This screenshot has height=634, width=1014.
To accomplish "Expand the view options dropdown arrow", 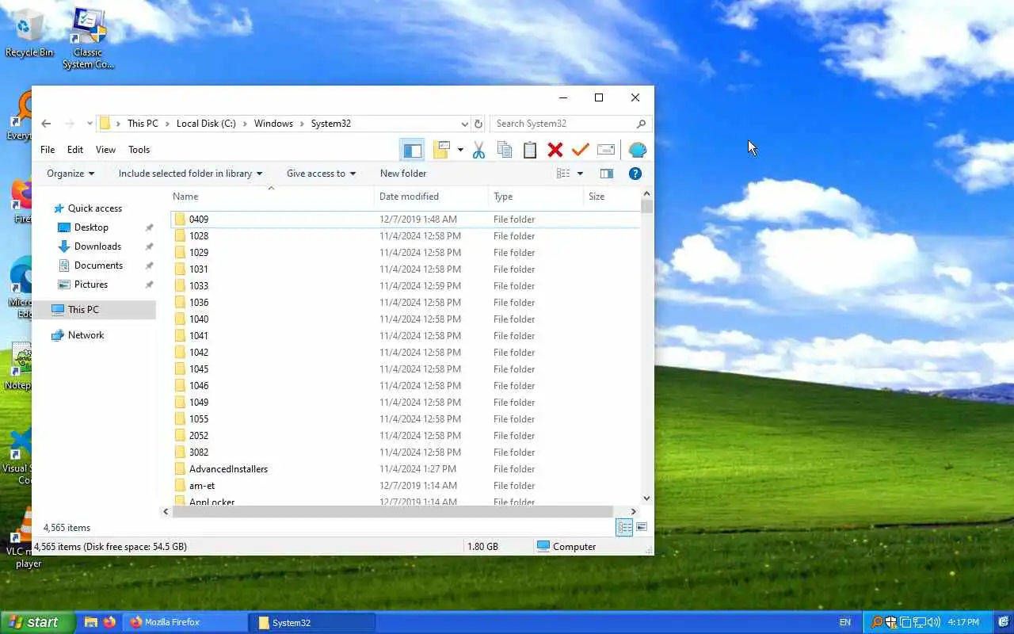I will pos(580,174).
